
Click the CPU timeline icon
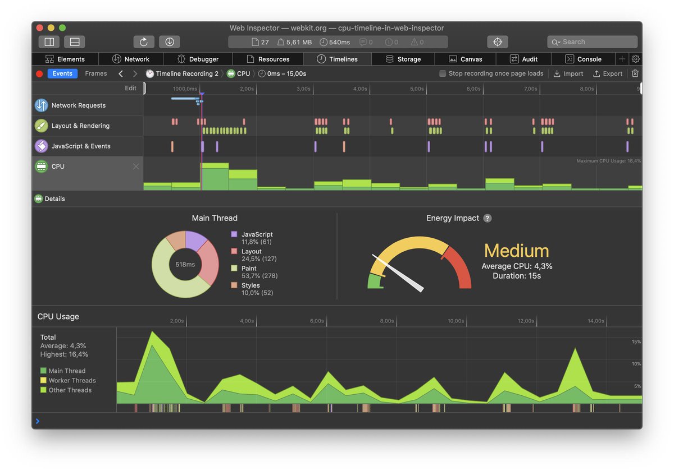(41, 167)
